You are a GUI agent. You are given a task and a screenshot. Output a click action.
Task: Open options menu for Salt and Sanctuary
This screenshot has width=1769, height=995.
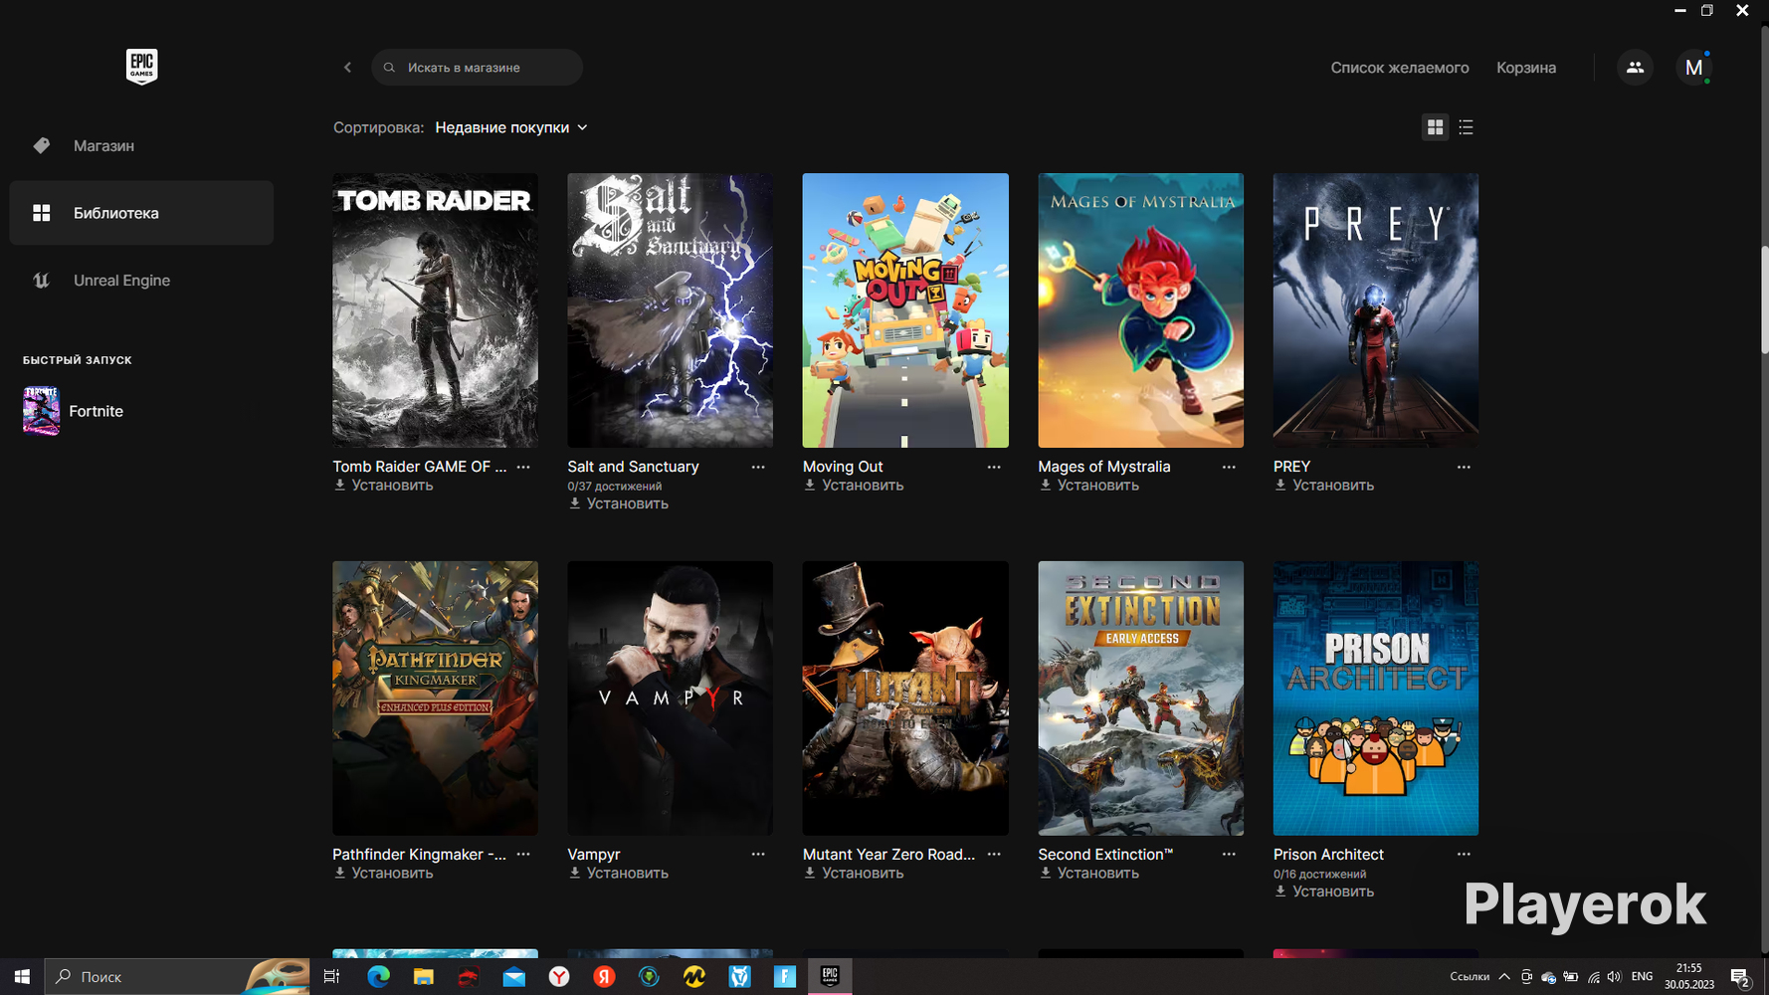coord(758,467)
